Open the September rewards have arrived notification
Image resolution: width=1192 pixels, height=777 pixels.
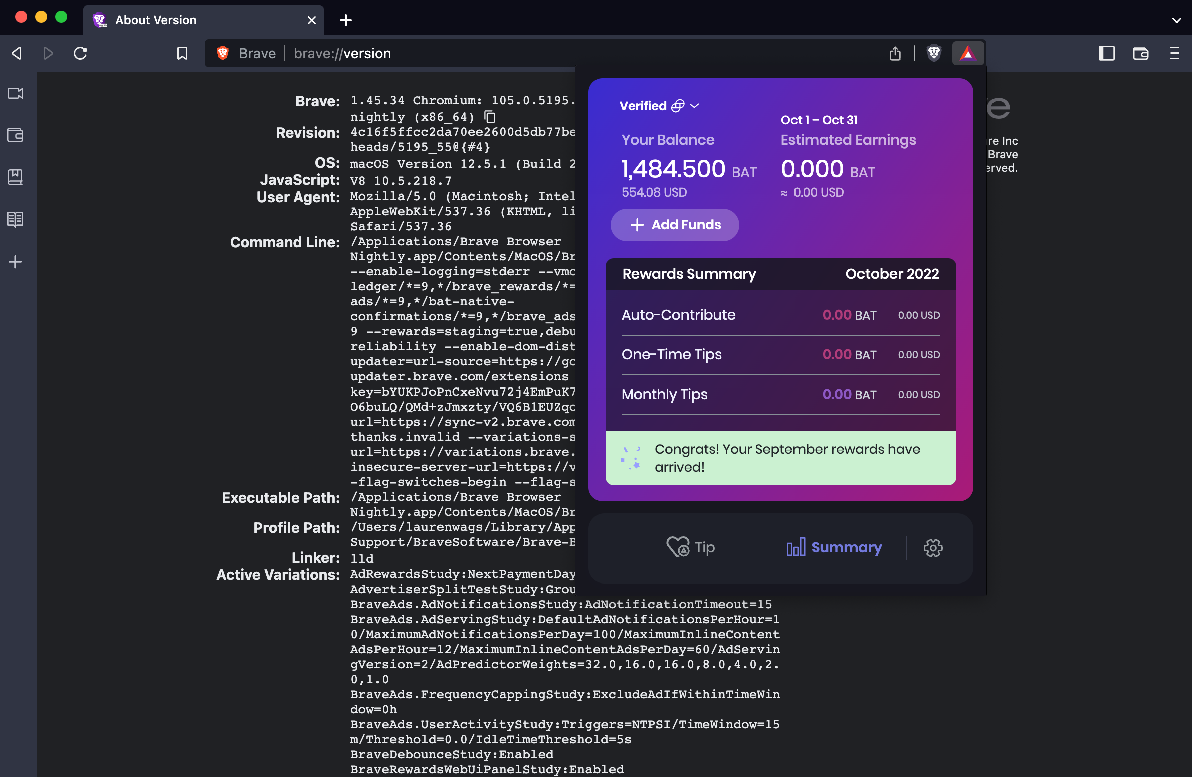(x=781, y=458)
